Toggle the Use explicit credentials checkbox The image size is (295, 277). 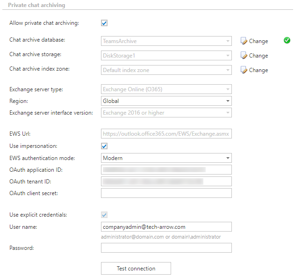coord(104,215)
